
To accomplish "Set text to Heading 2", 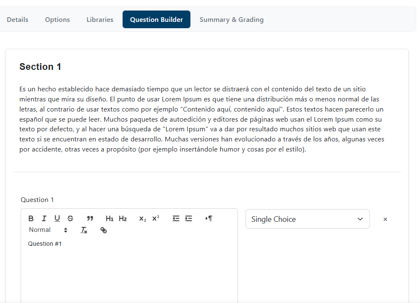I will 123,218.
